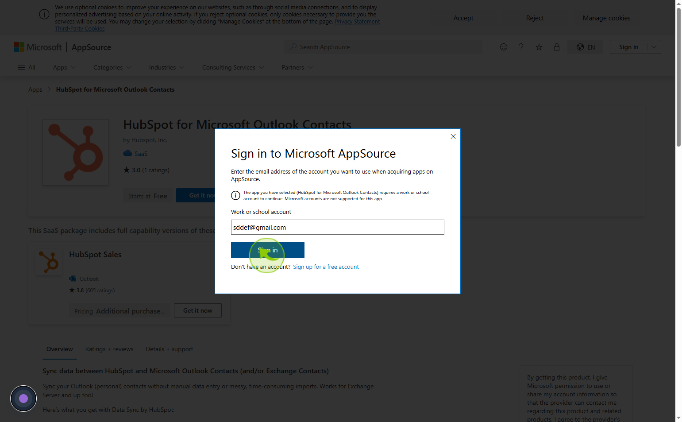The image size is (682, 422).
Task: Open the Privacy Statement link
Action: coord(357,21)
